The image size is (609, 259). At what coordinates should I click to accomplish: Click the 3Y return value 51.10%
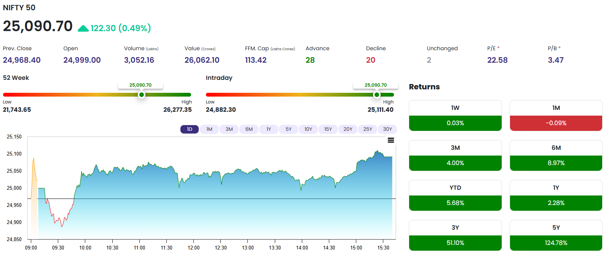click(x=455, y=243)
